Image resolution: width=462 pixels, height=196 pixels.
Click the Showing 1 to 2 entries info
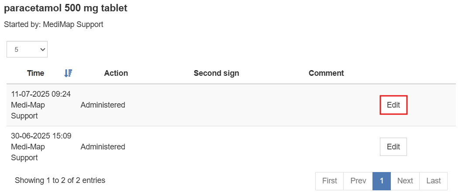point(60,180)
